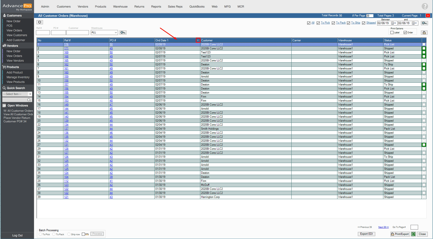Click the Ord Date sort arrow icon
Viewport: 433px width, 239px height.
[198, 40]
